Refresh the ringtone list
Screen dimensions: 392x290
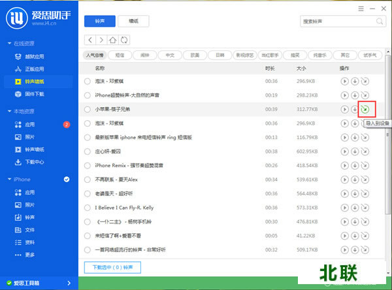[124, 40]
